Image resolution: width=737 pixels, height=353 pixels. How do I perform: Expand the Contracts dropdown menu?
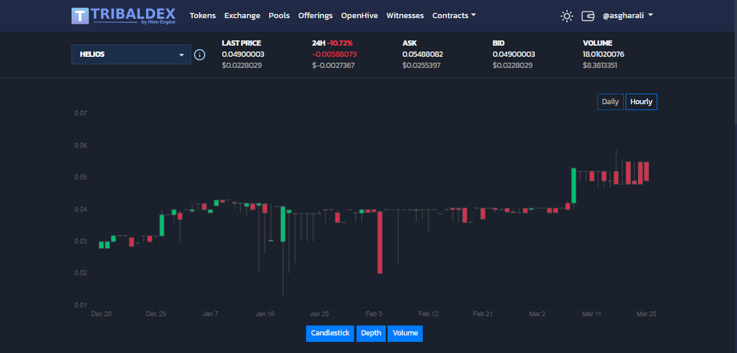click(454, 16)
